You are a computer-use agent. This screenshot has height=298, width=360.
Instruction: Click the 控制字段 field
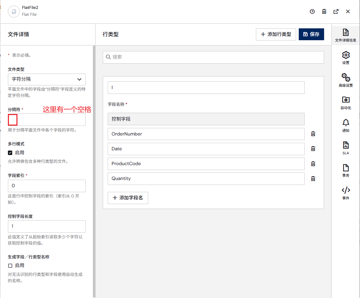pyautogui.click(x=206, y=119)
